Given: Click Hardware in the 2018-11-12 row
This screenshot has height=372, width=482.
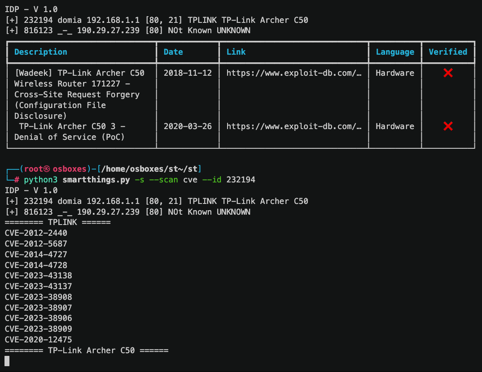Looking at the screenshot, I should click(394, 73).
